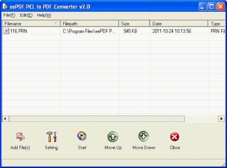227x168 pixels.
Task: Open the Help(H) menu
Action: coord(44,15)
